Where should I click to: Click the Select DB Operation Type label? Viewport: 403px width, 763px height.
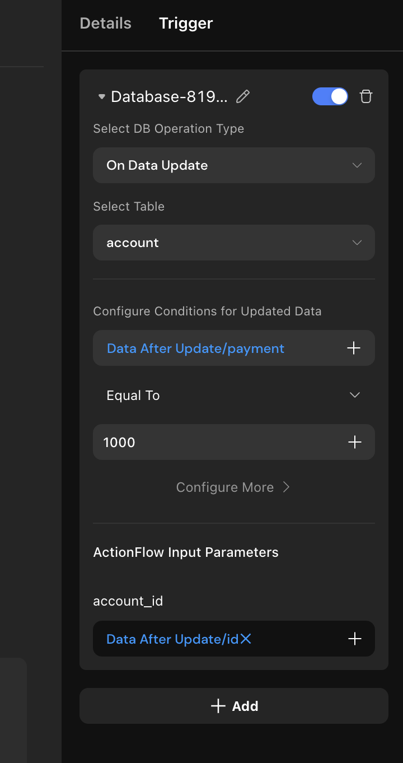[168, 129]
